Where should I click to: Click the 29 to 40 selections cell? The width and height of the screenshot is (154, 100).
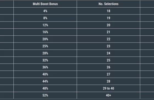click(x=108, y=88)
